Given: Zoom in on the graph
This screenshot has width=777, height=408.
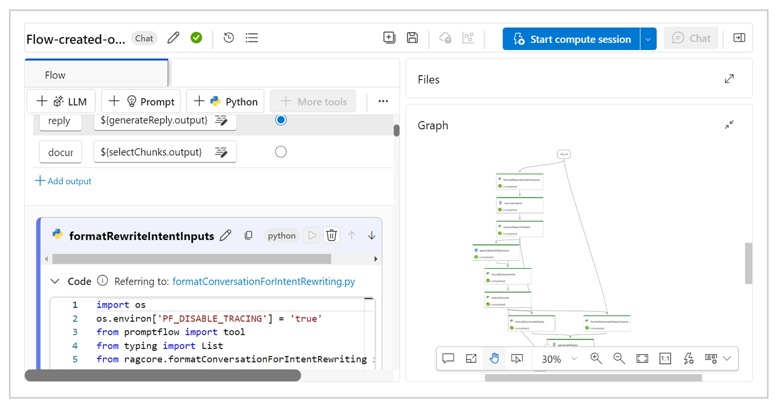Looking at the screenshot, I should [596, 359].
